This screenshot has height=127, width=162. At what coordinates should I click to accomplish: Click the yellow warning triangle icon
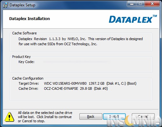click(x=10, y=117)
